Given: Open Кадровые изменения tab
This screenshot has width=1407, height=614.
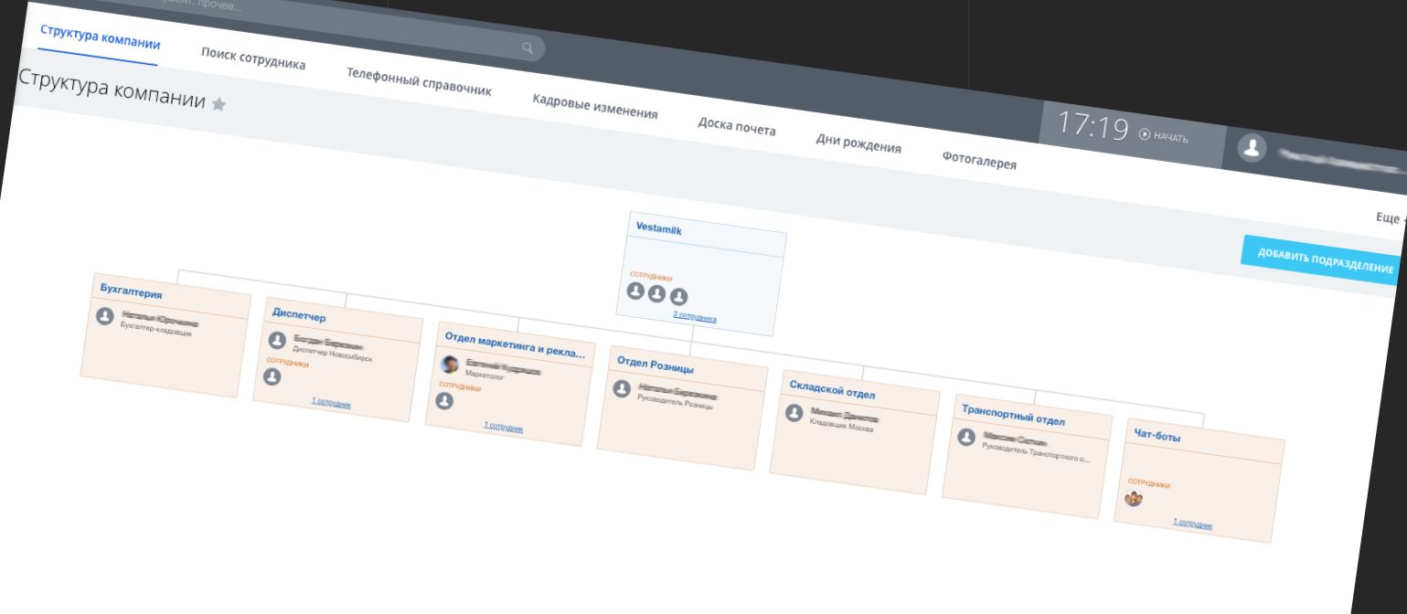Looking at the screenshot, I should coord(595,106).
